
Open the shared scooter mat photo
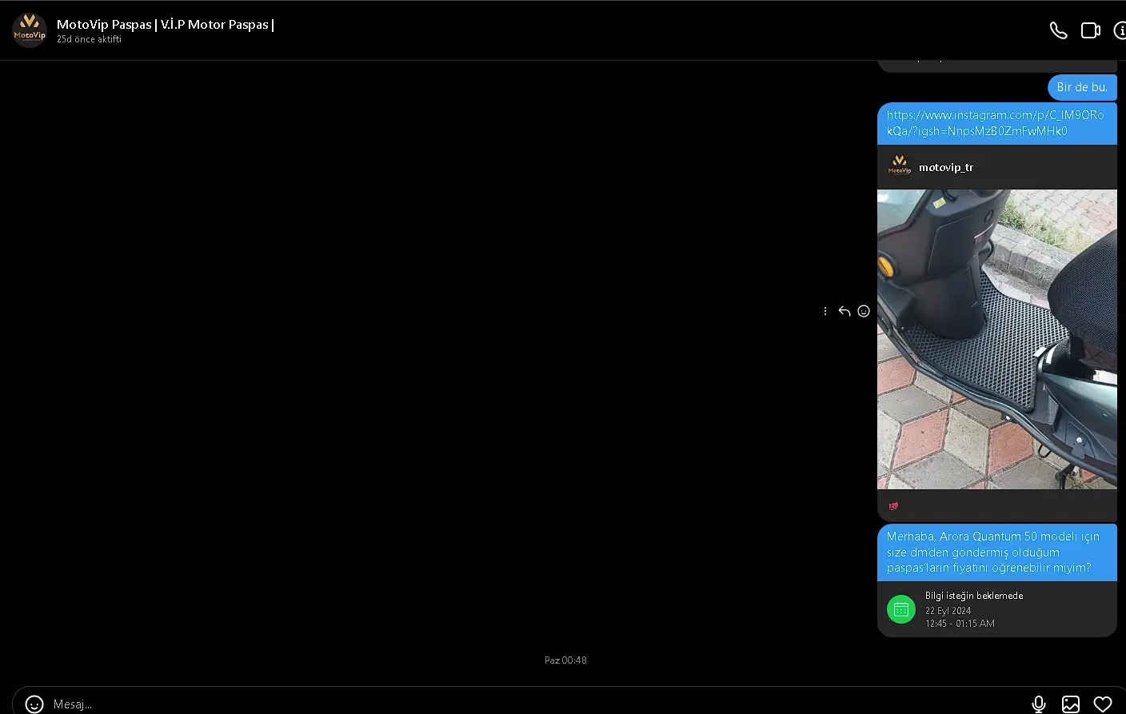[x=997, y=339]
